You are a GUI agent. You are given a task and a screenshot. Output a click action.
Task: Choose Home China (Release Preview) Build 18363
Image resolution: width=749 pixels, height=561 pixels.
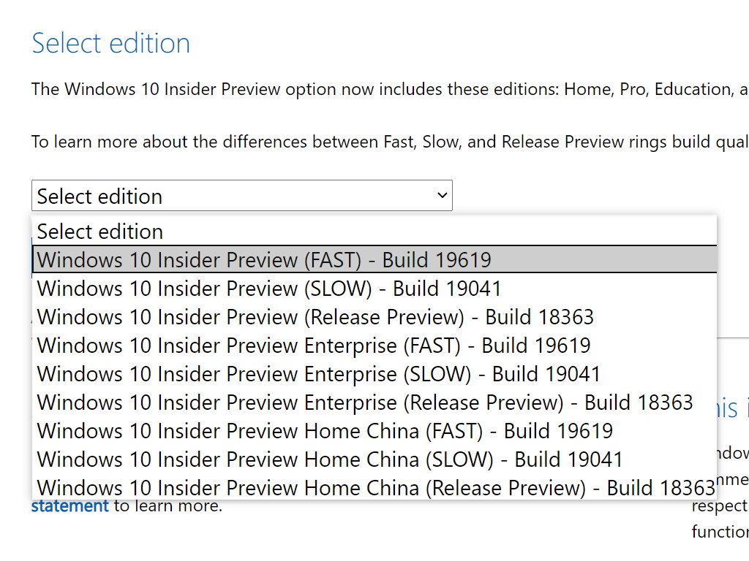(x=374, y=487)
